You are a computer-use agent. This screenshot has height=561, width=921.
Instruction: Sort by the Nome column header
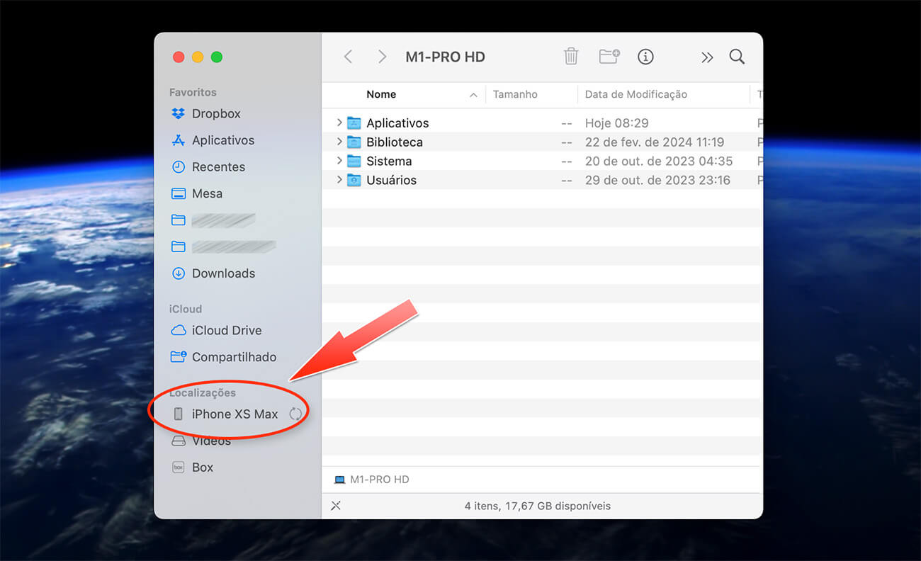(381, 94)
